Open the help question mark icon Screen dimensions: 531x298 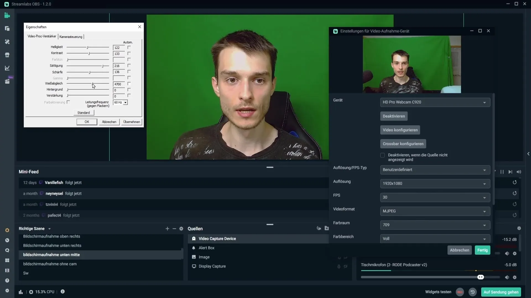(7, 281)
